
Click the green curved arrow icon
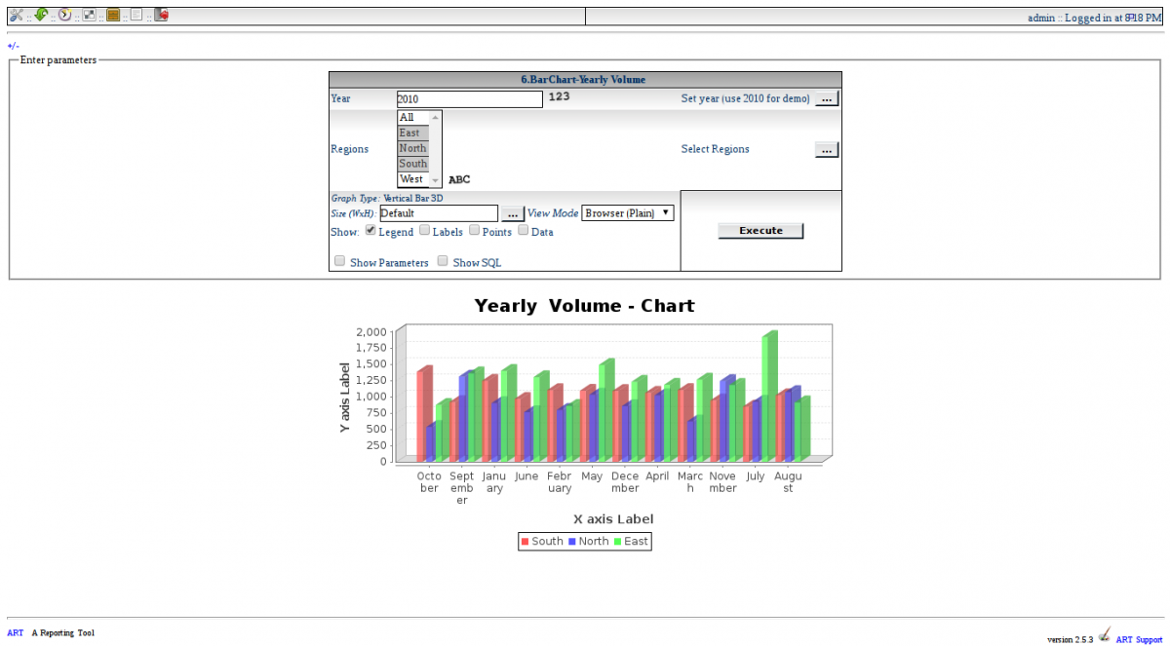(40, 15)
